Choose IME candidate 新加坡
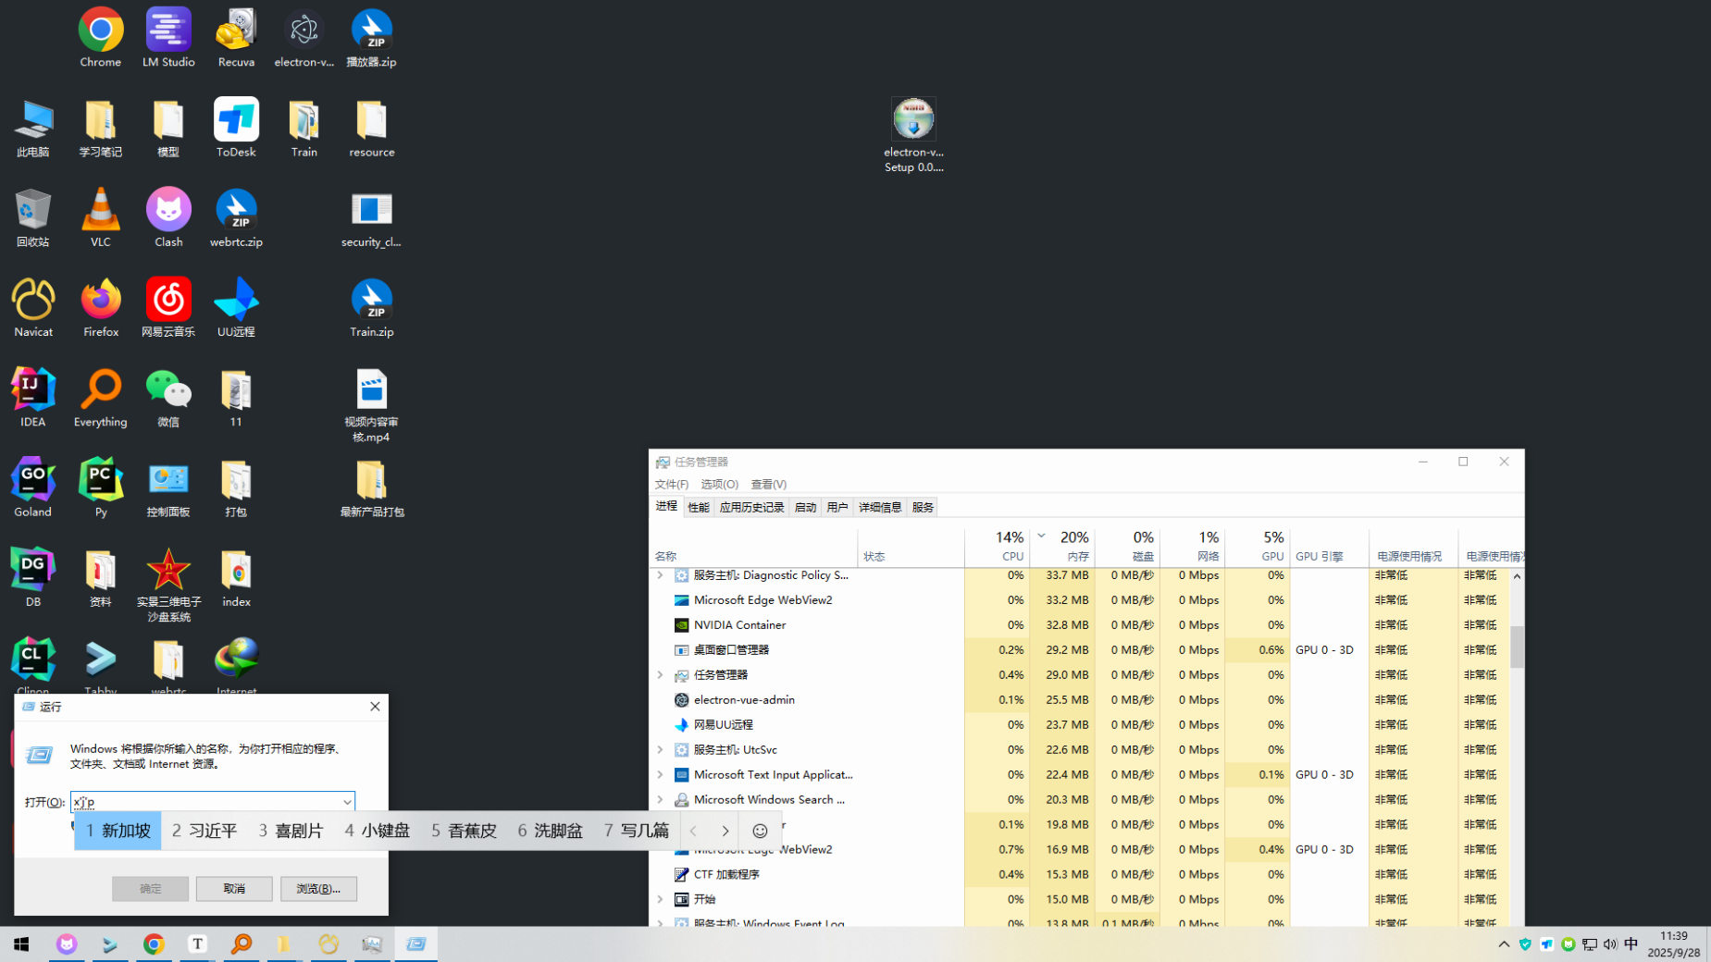This screenshot has height=962, width=1711. (x=118, y=831)
